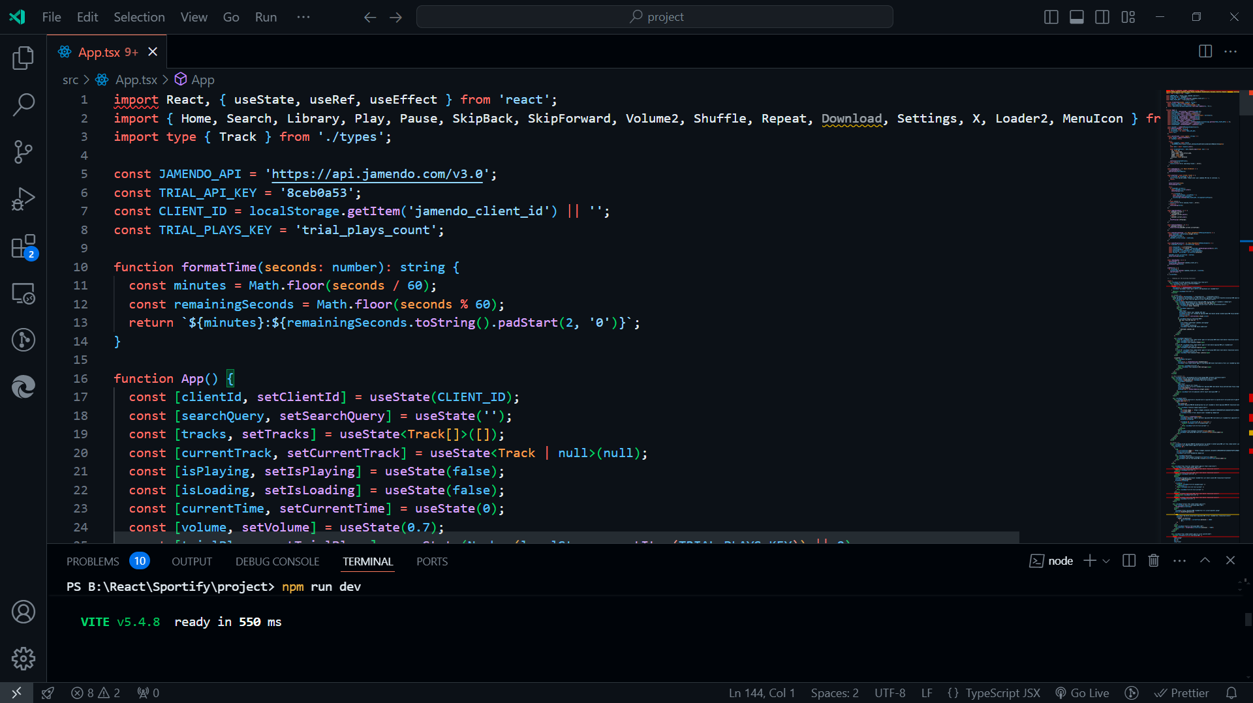Open the View menu
This screenshot has height=703, width=1253.
click(194, 17)
